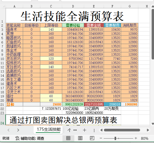Go to next sheet tab arrow
This screenshot has height=143, width=154.
tap(18, 130)
